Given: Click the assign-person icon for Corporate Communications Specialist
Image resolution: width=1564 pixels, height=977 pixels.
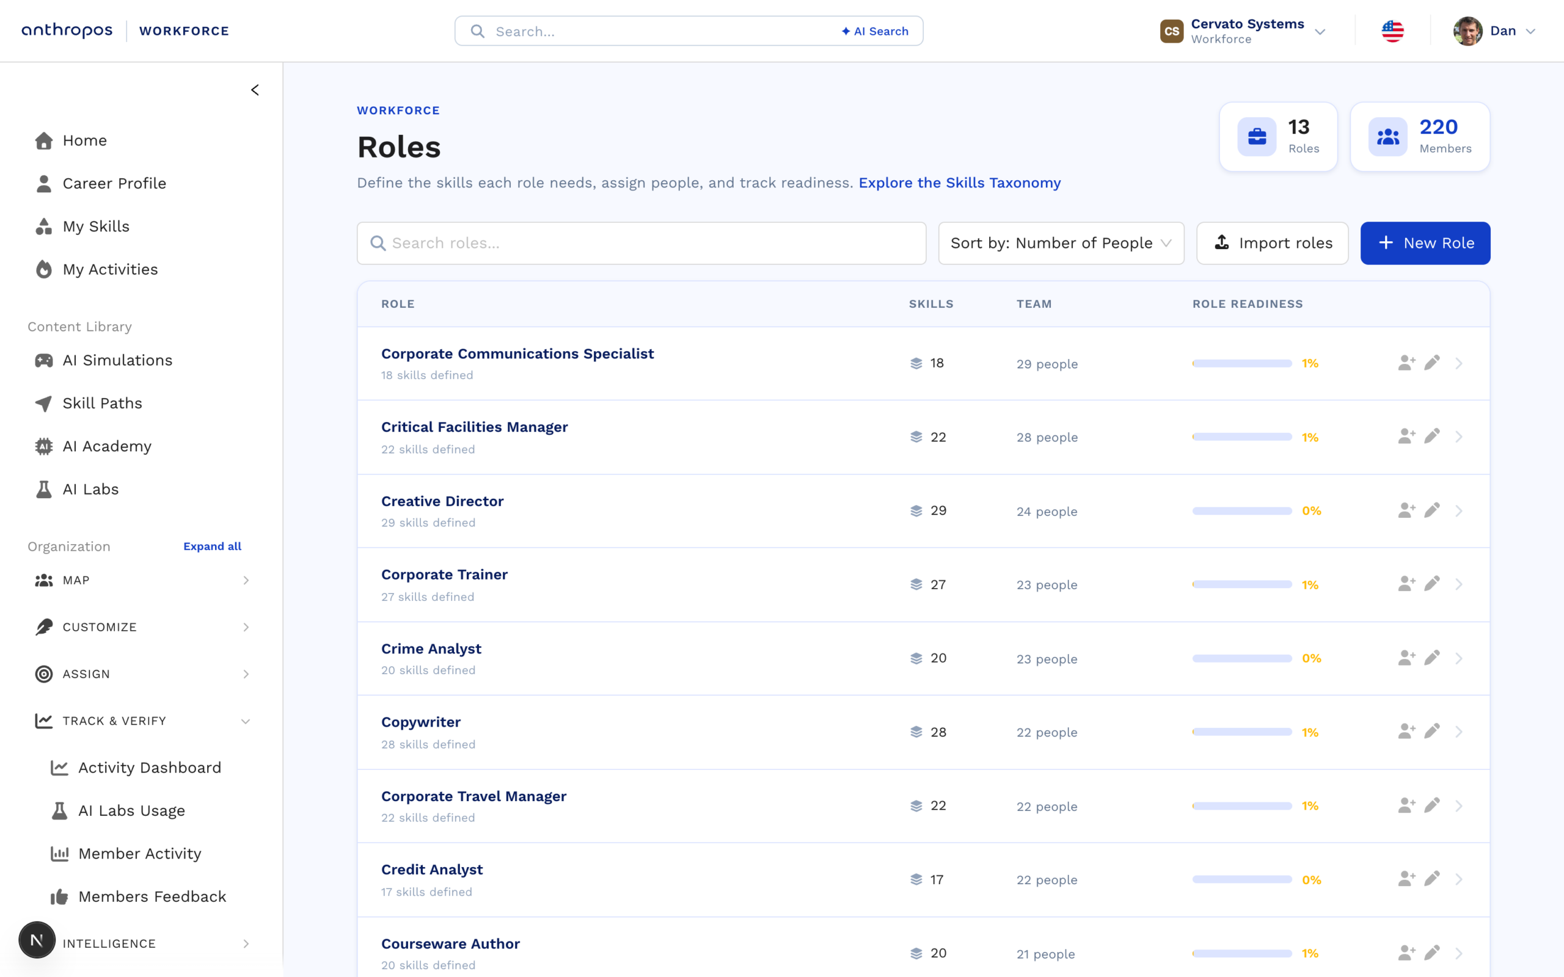Looking at the screenshot, I should [x=1406, y=363].
